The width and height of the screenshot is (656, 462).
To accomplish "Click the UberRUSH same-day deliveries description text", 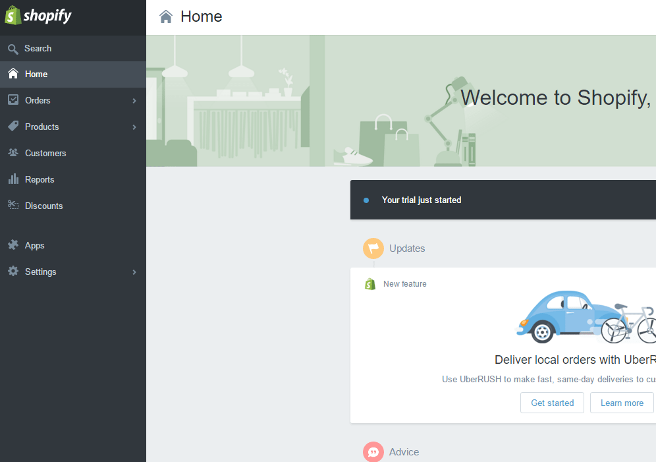I will 549,379.
